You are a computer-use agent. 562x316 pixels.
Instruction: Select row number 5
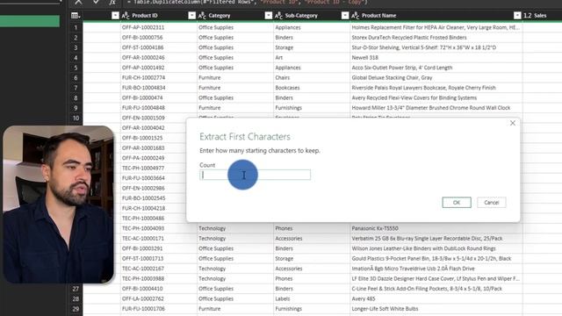click(x=76, y=68)
